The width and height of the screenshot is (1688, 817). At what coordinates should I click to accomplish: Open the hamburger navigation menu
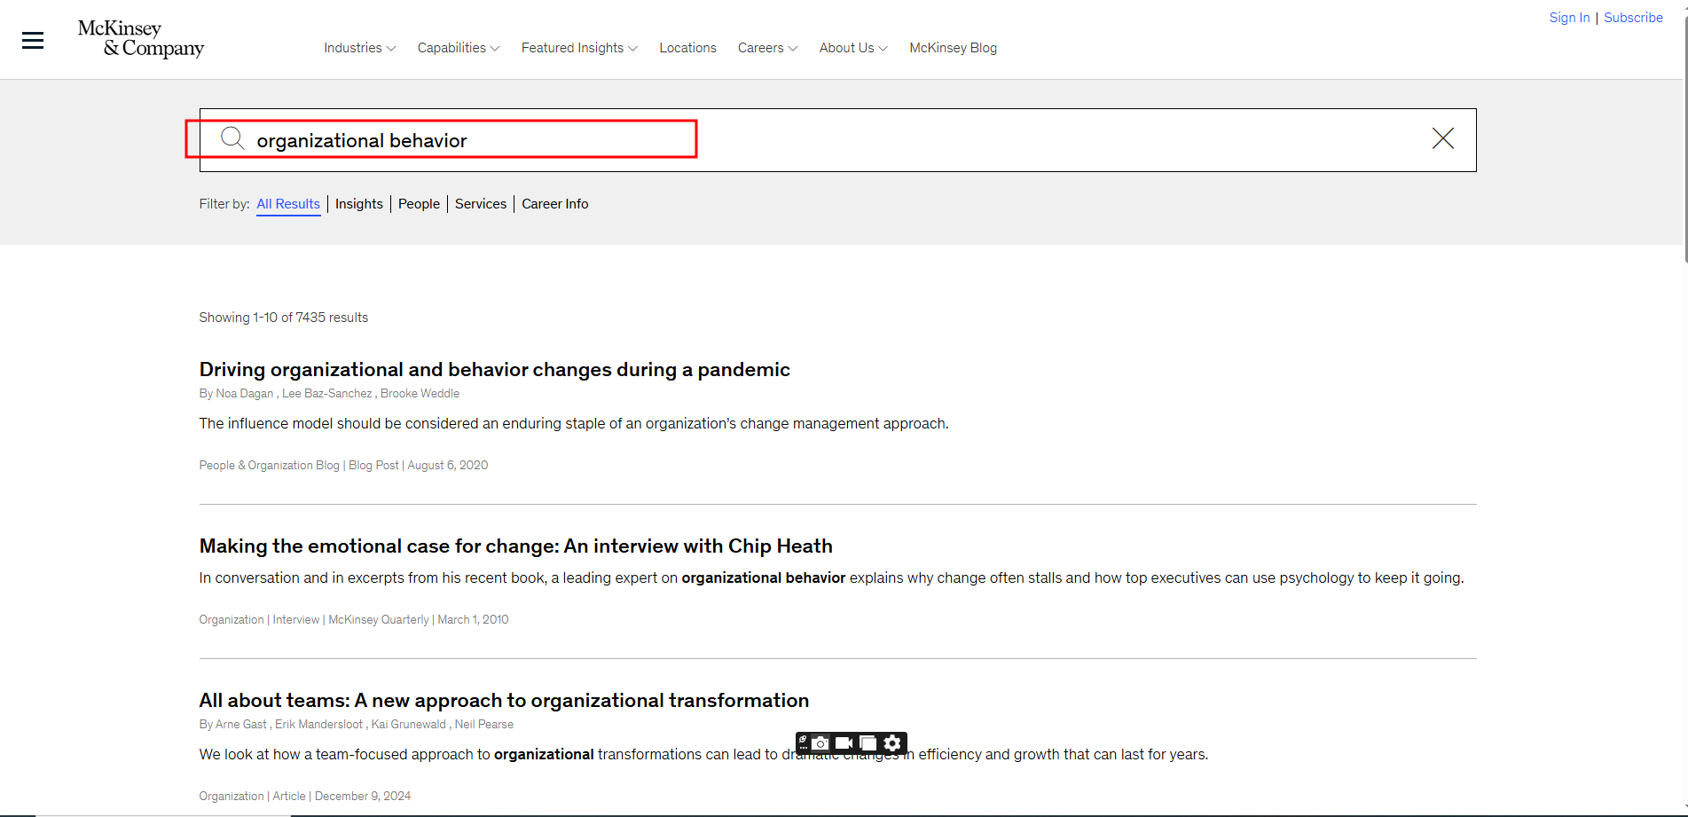33,41
